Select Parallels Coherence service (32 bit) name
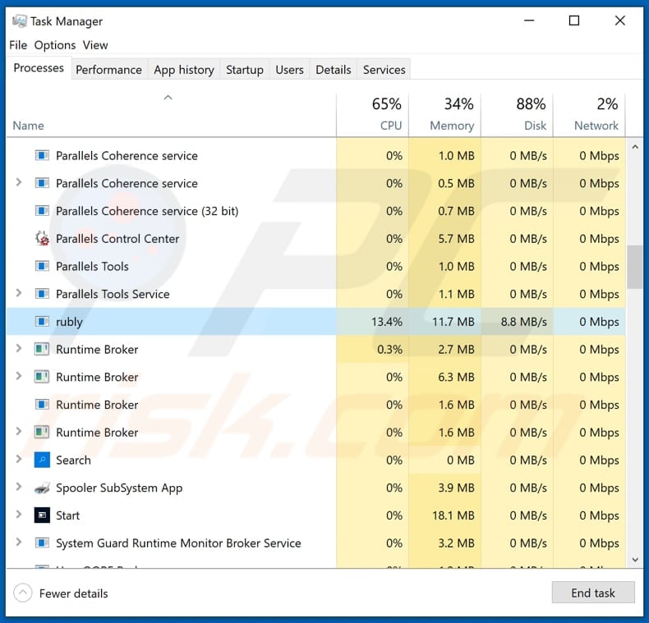Image resolution: width=649 pixels, height=623 pixels. click(147, 211)
